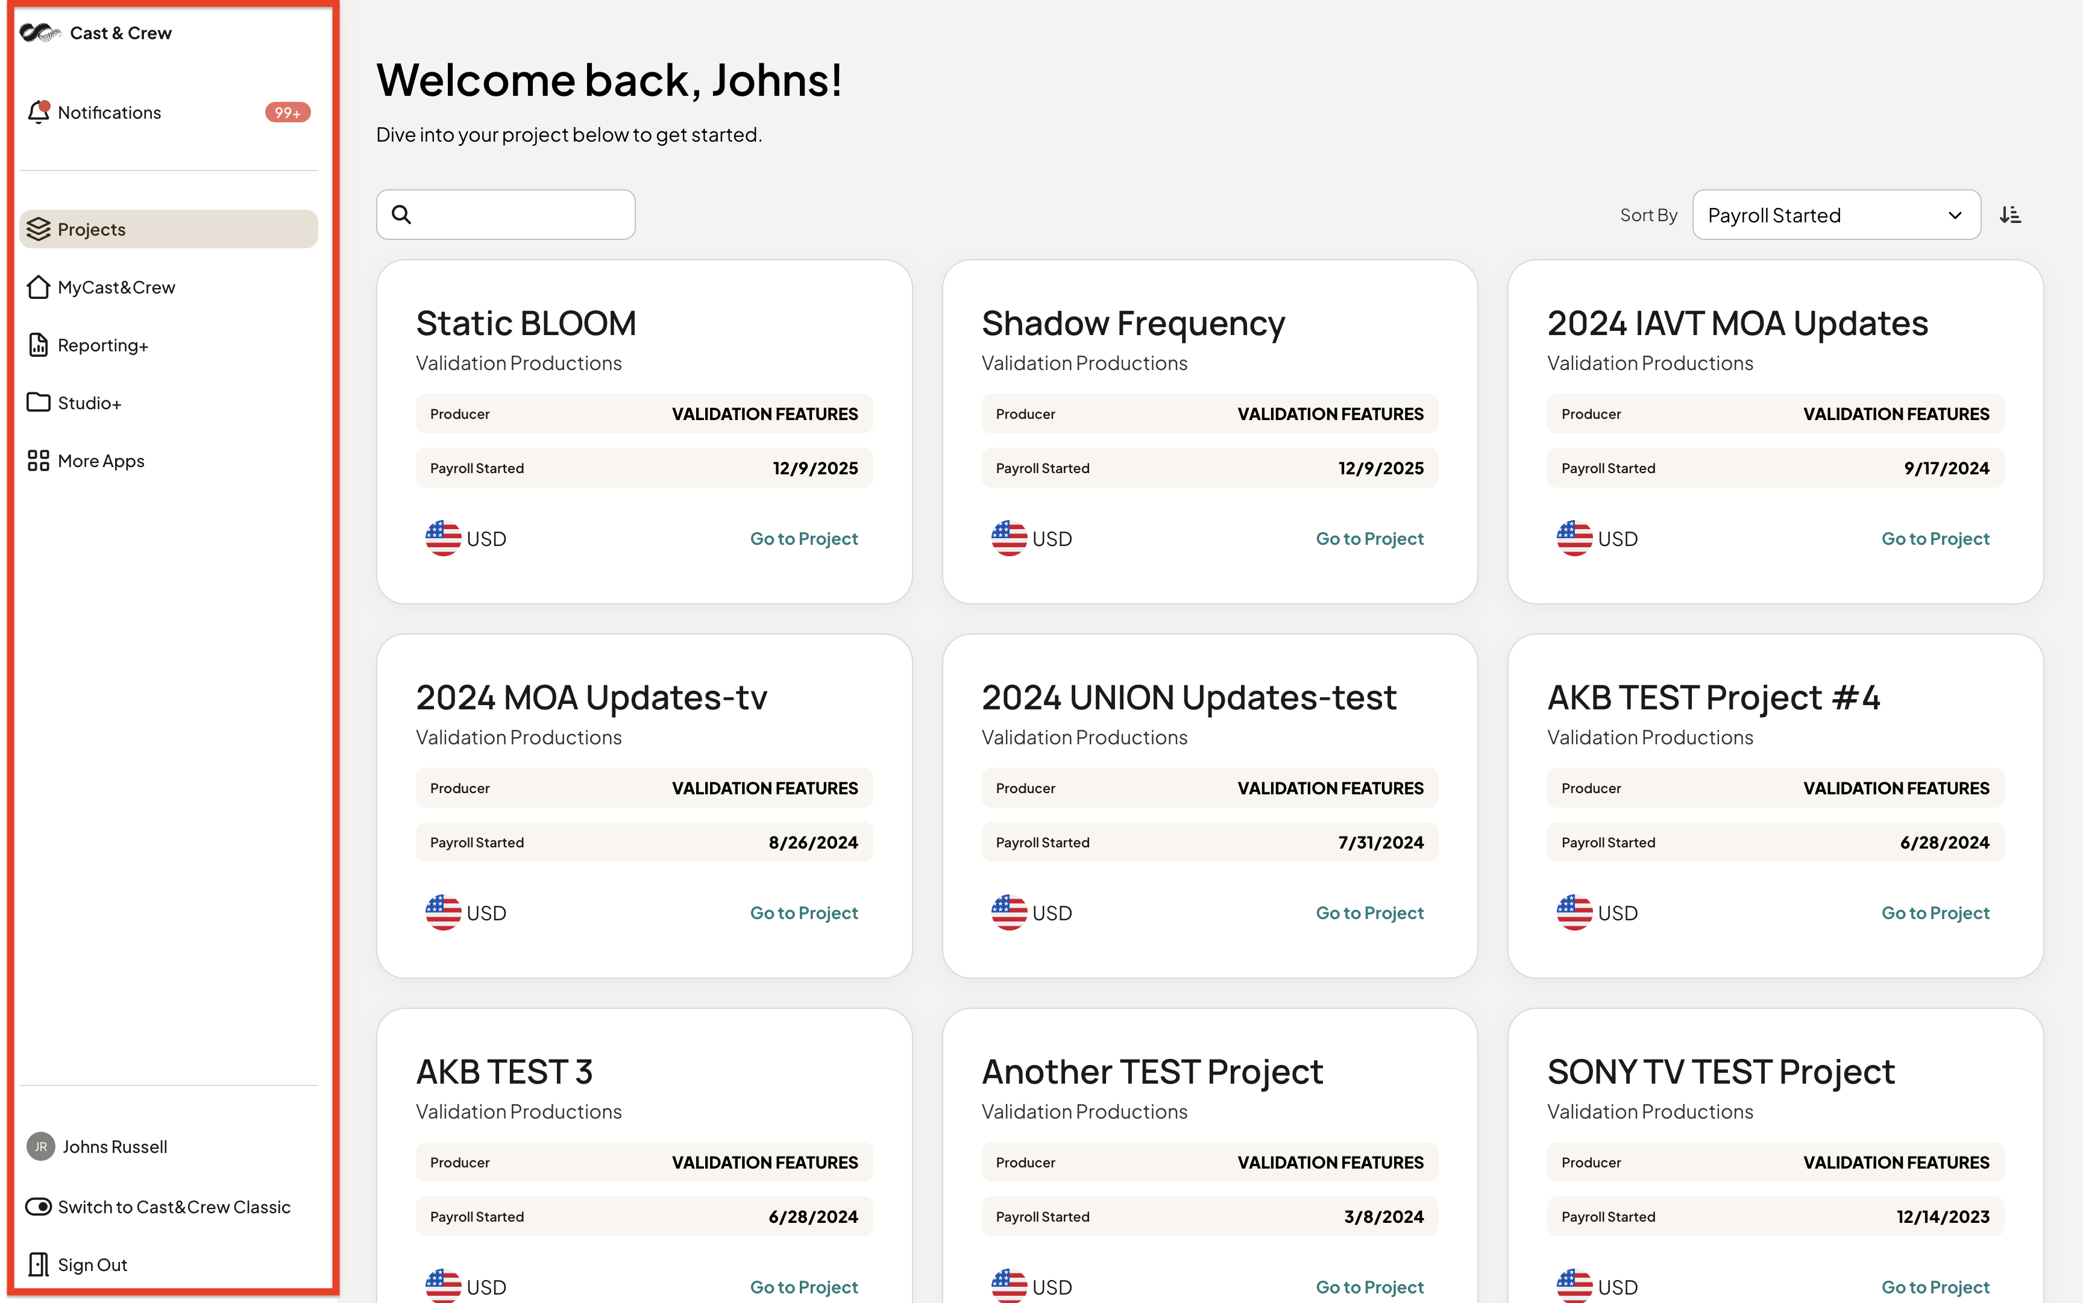Go to Project for 2024 IAVT MOA Updates

point(1935,539)
